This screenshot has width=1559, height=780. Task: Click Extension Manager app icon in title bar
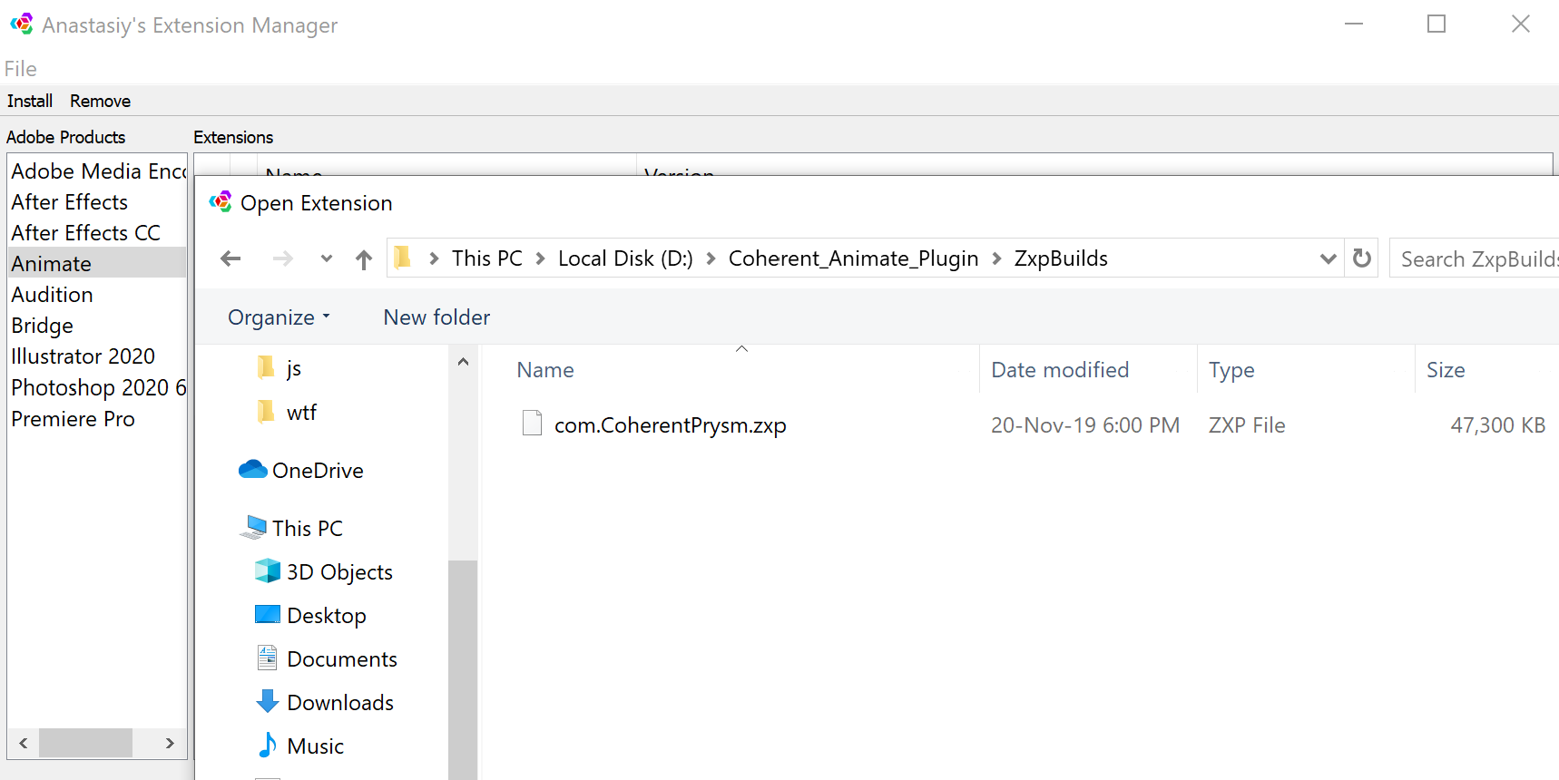pyautogui.click(x=22, y=24)
